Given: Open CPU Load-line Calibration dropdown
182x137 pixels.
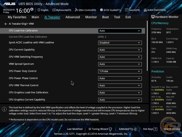Looking at the screenshot, I should click(120, 31).
